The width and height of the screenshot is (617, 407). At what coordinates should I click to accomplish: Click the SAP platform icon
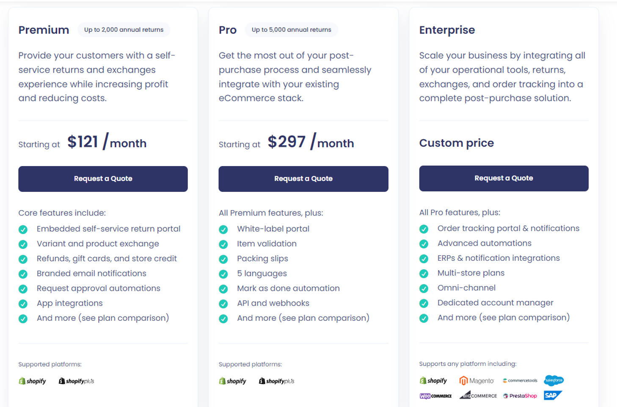pyautogui.click(x=553, y=396)
